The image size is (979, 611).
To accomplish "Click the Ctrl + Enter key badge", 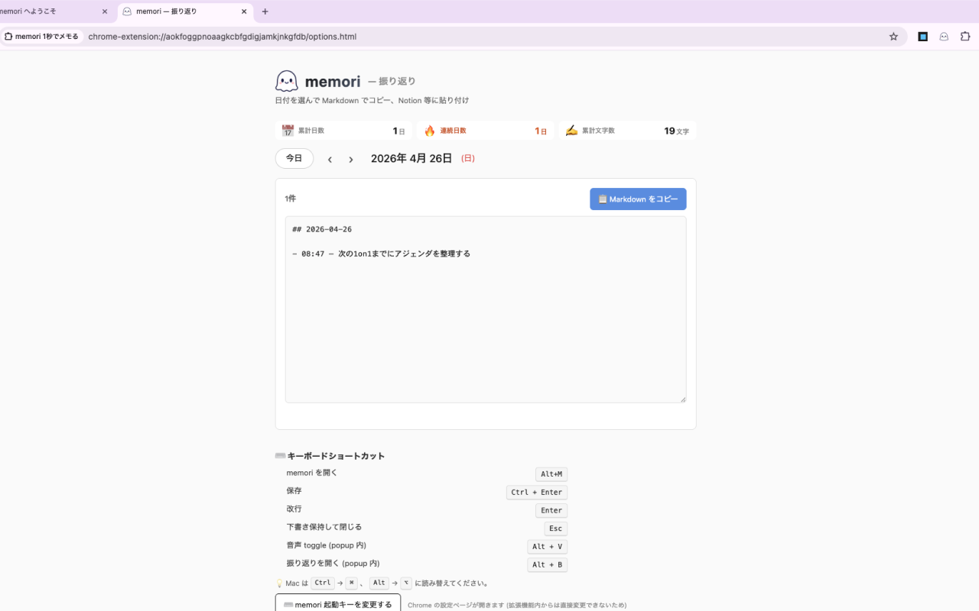I will tap(537, 493).
